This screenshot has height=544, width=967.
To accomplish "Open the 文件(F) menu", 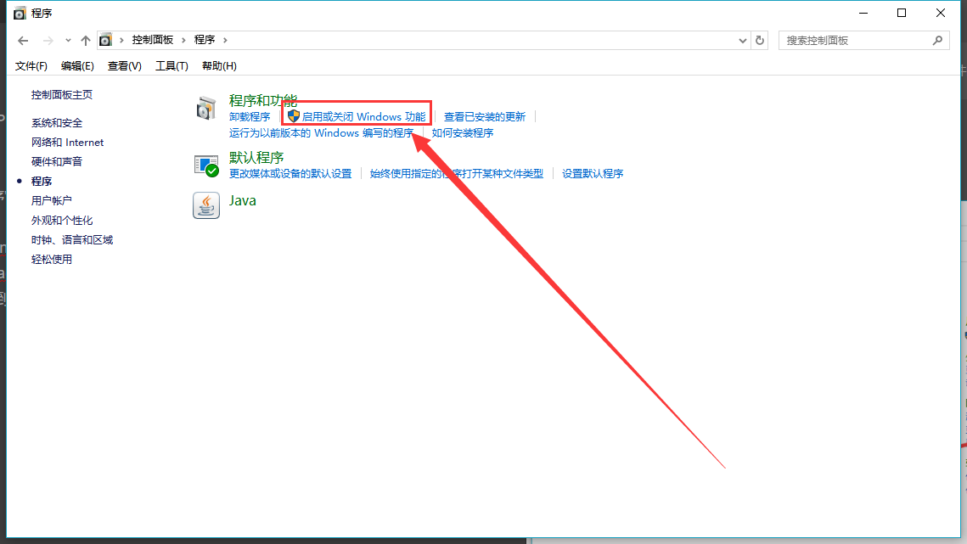I will pos(31,66).
